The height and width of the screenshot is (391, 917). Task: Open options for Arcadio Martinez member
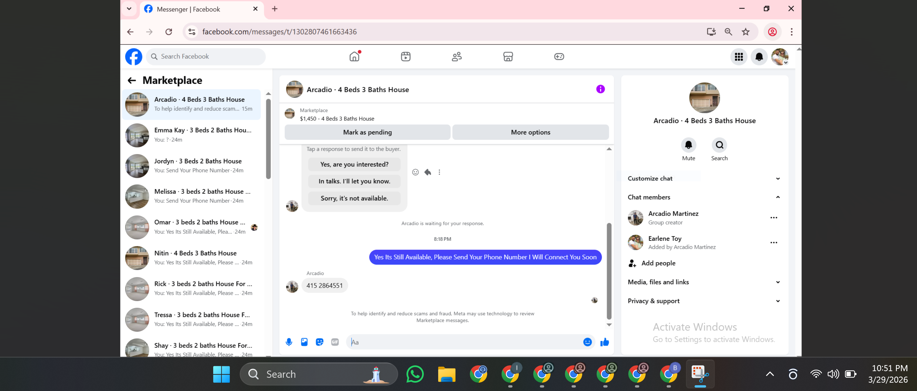click(x=774, y=218)
